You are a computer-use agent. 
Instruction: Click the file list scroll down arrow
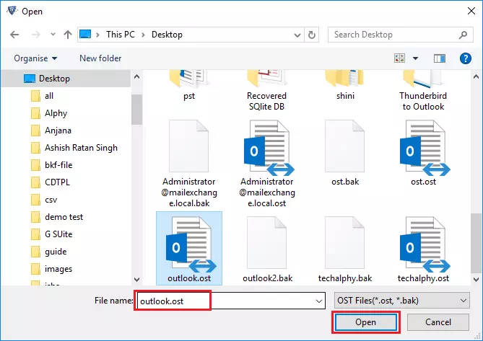tap(476, 279)
